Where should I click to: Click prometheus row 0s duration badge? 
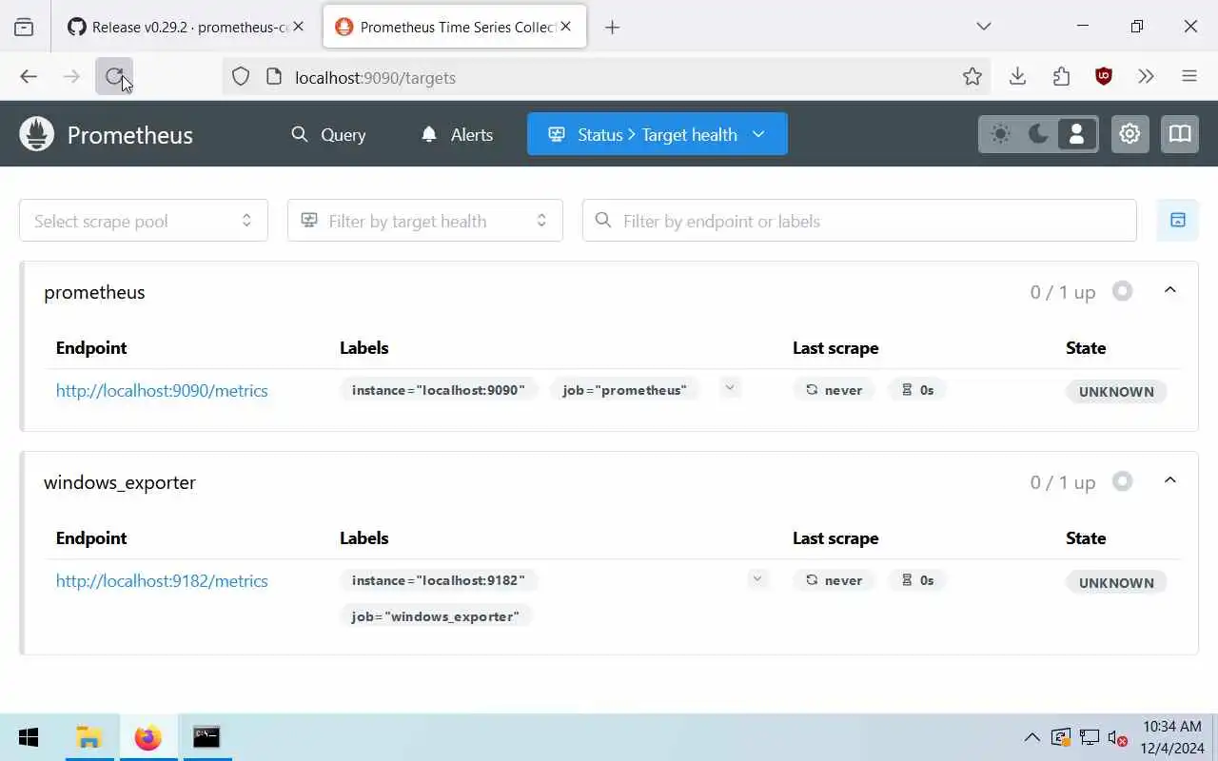[x=917, y=390]
